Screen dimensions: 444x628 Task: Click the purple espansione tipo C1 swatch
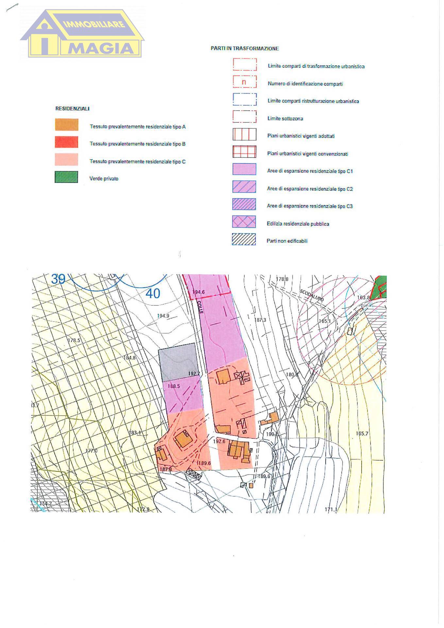click(244, 169)
